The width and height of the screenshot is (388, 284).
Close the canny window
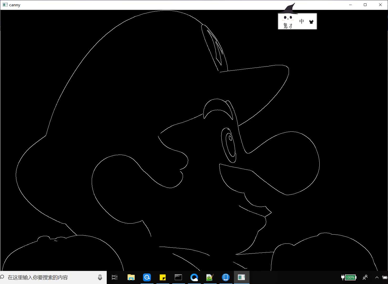click(380, 5)
